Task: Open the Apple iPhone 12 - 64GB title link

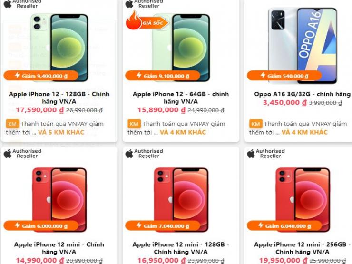Action: 181,98
